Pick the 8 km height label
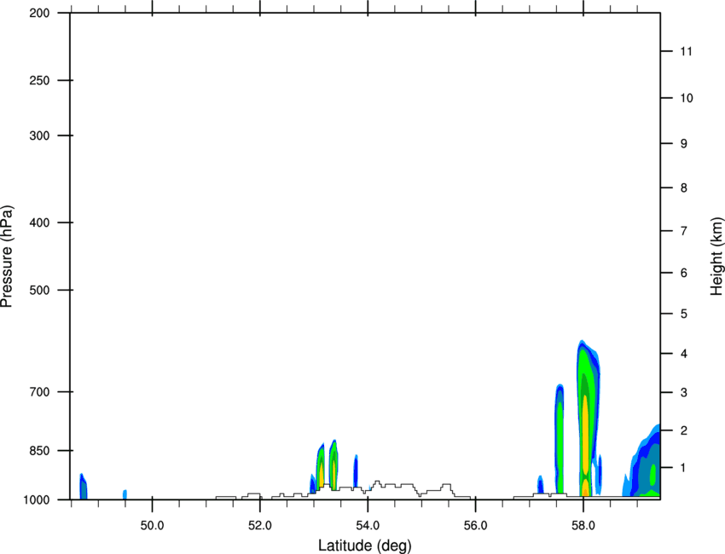This screenshot has width=725, height=554. pyautogui.click(x=684, y=188)
